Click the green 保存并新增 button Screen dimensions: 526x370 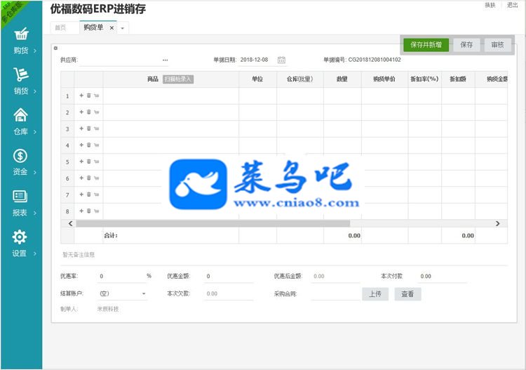click(x=426, y=45)
